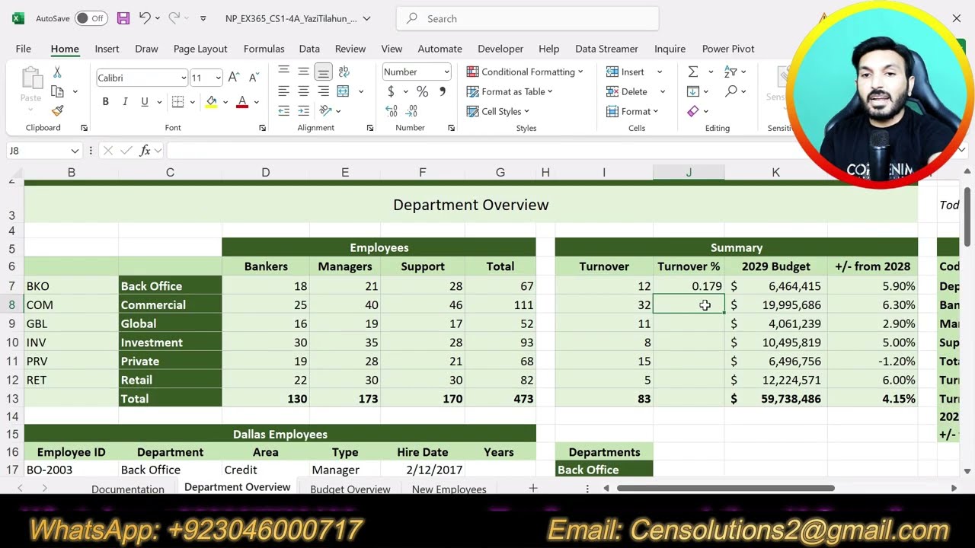975x548 pixels.
Task: Toggle the AutoSave switch
Action: pos(91,18)
